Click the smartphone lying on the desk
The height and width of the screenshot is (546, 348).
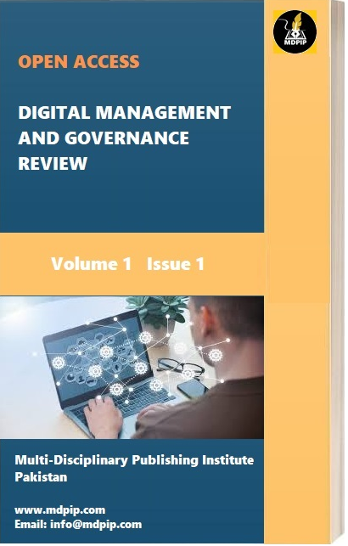(x=193, y=388)
